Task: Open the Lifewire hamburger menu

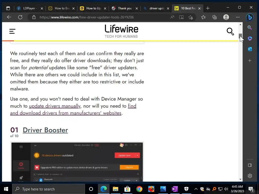Action: click(12, 31)
